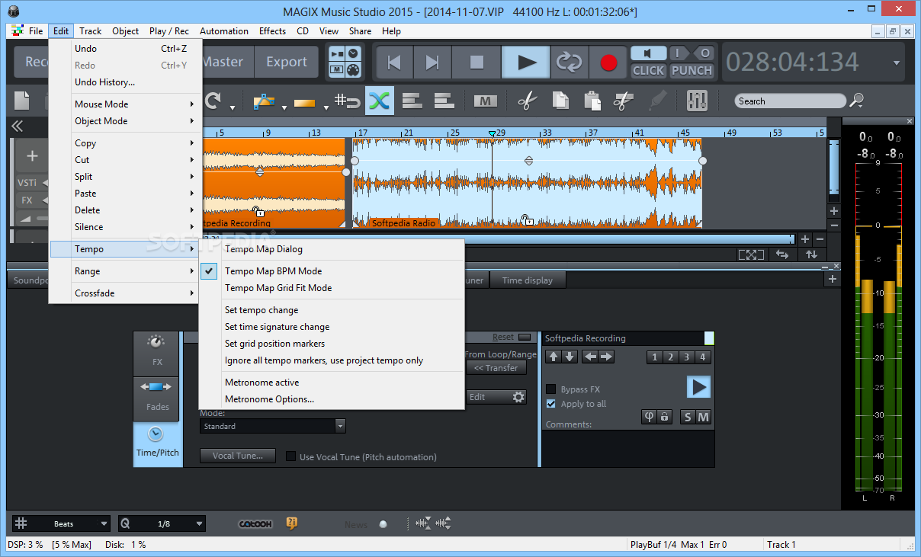Toggle the auto crossfade X icon
The width and height of the screenshot is (921, 557).
coord(380,101)
